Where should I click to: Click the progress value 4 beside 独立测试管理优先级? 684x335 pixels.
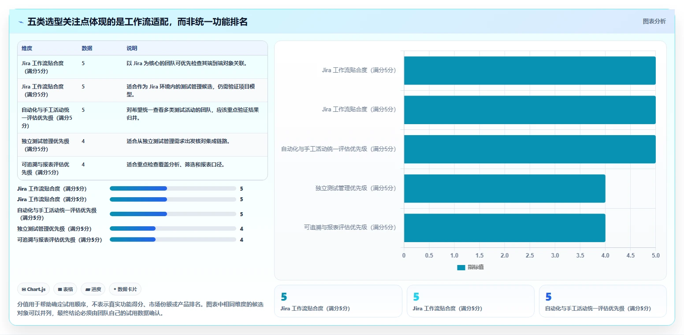(242, 229)
